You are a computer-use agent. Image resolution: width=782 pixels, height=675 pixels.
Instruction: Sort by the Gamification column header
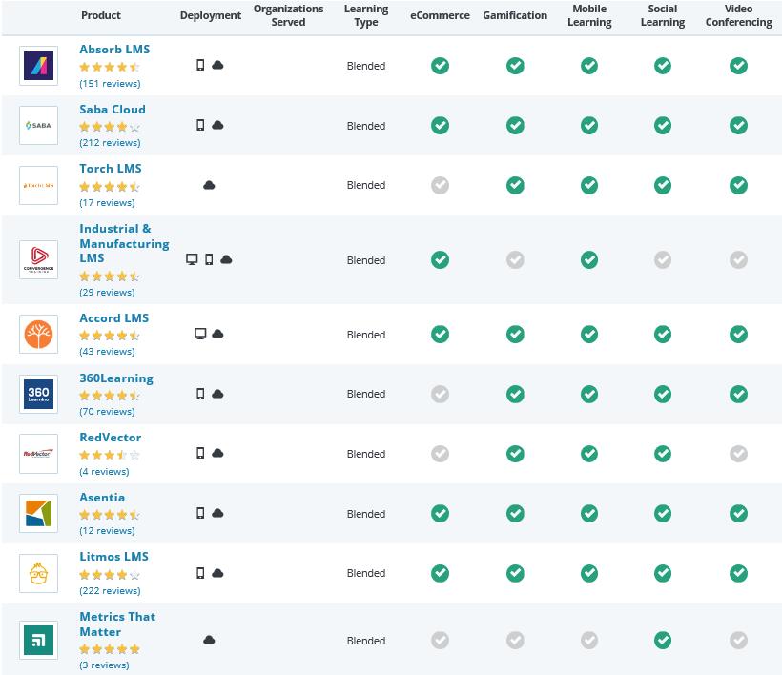515,15
